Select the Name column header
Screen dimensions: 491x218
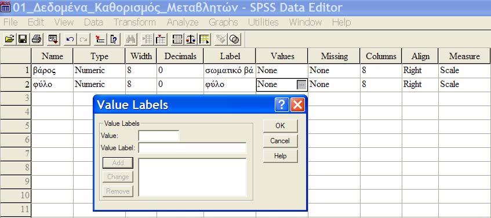[52, 56]
